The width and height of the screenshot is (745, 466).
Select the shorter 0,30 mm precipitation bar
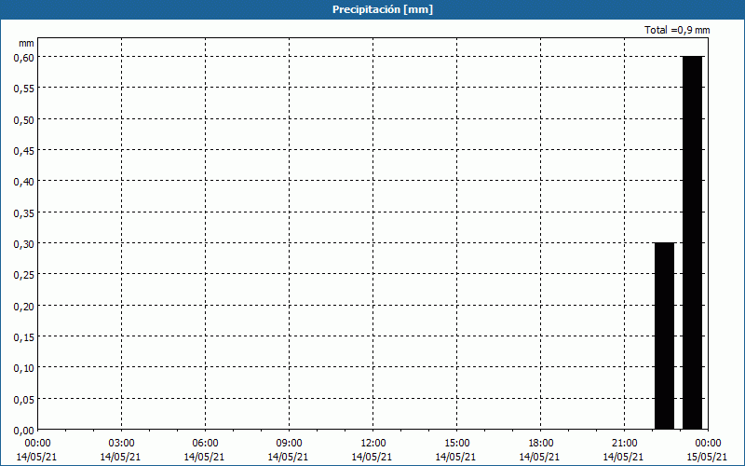click(x=664, y=336)
